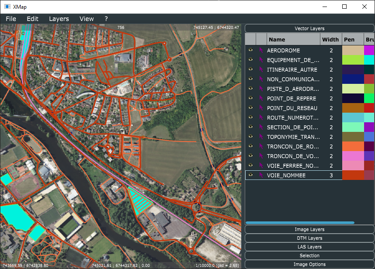
Task: Expand the LAS Layers panel
Action: click(309, 247)
